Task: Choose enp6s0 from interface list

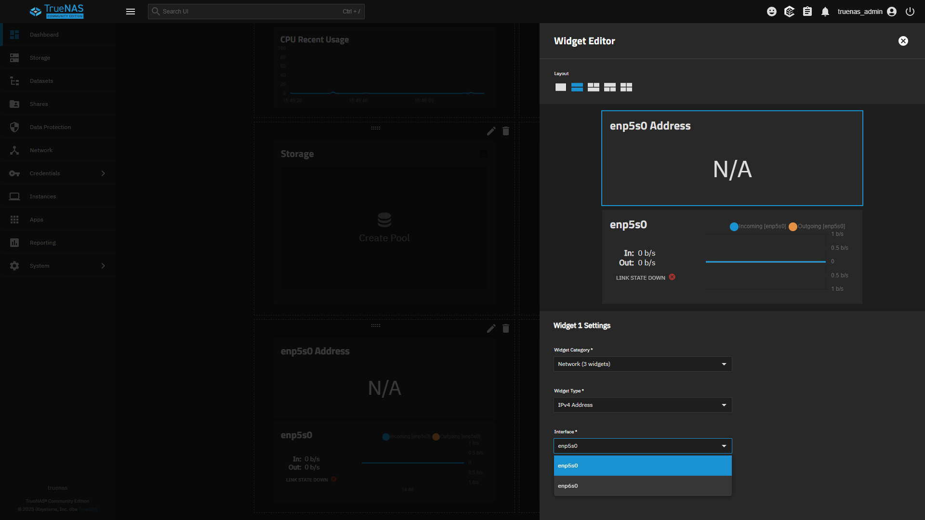Action: [x=643, y=486]
